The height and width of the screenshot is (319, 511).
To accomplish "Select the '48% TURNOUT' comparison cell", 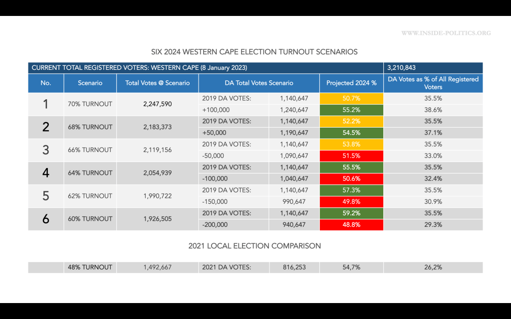I will 90,268.
